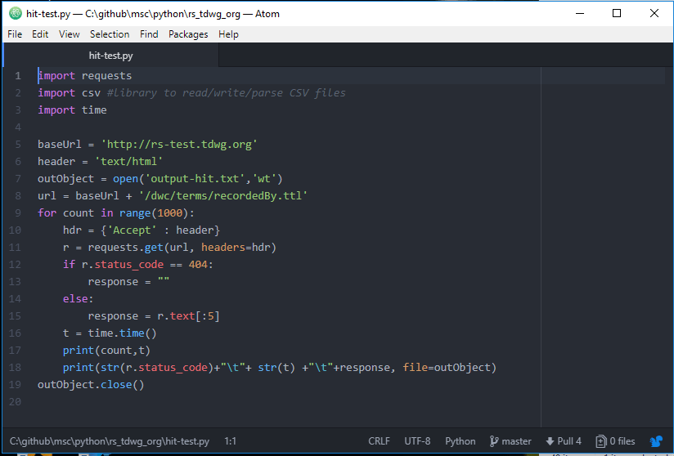Screen dimensions: 674x456
Task: Click the UTF-8 encoding selector
Action: tap(417, 441)
